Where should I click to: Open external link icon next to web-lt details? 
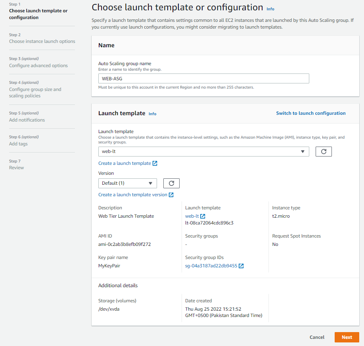(x=203, y=216)
